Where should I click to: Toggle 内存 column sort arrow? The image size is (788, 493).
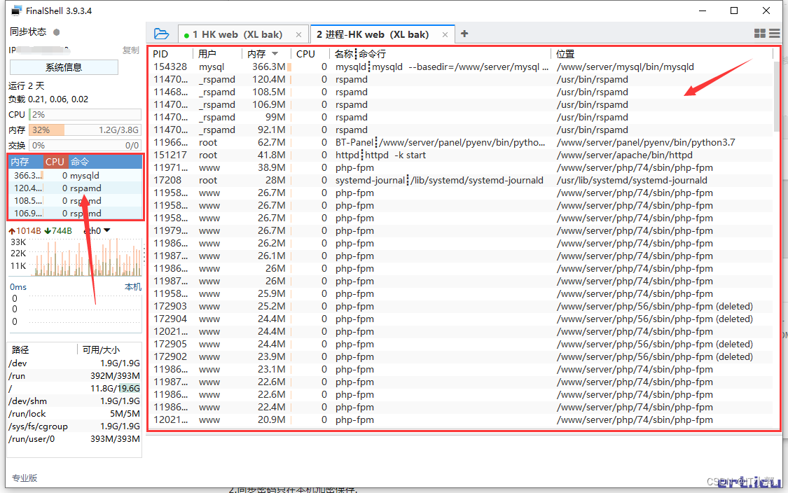click(275, 54)
